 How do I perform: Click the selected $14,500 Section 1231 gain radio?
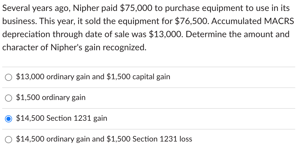point(9,119)
